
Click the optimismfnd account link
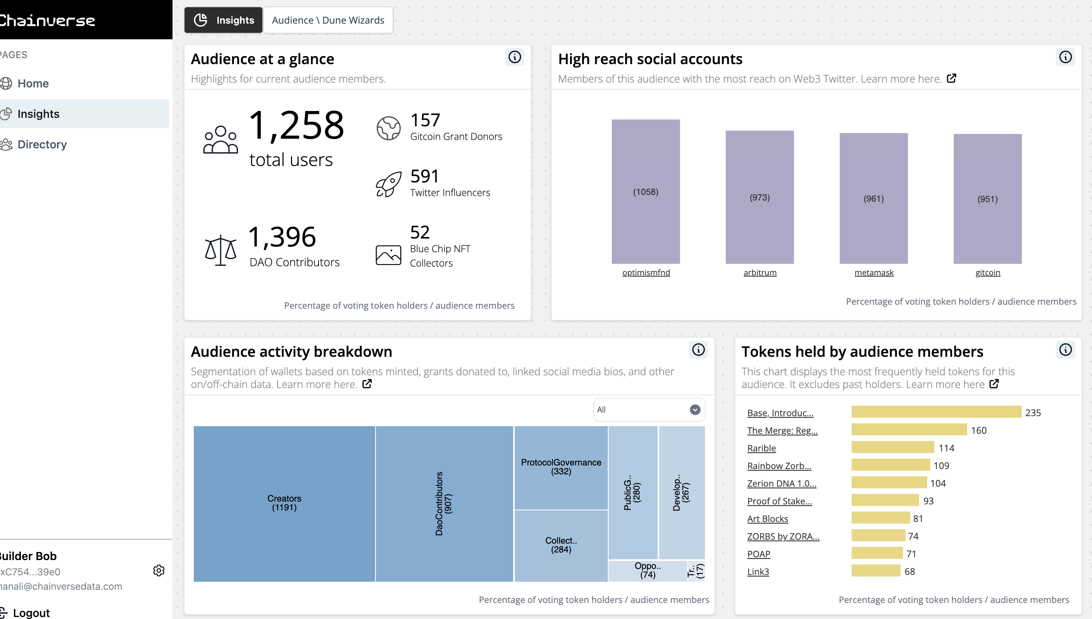tap(646, 273)
